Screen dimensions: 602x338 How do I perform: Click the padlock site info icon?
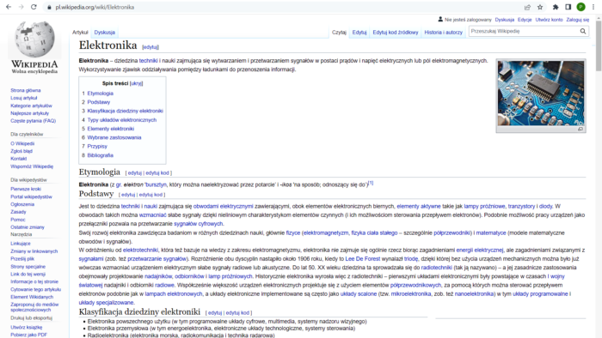[49, 7]
